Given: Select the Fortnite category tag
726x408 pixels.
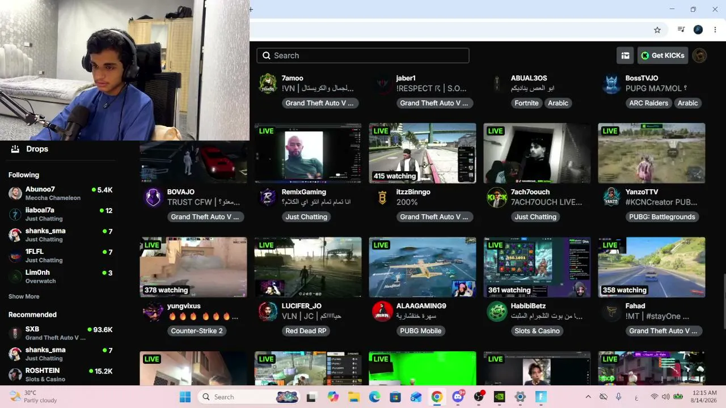Looking at the screenshot, I should (526, 103).
